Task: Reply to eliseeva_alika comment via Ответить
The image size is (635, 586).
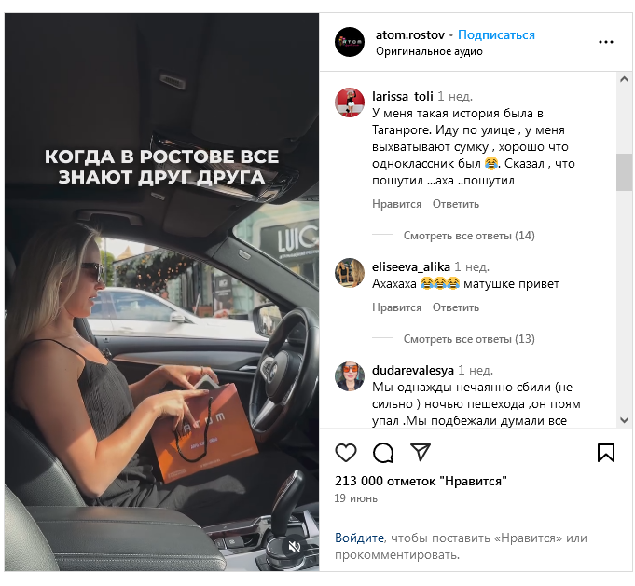Action: coord(456,307)
